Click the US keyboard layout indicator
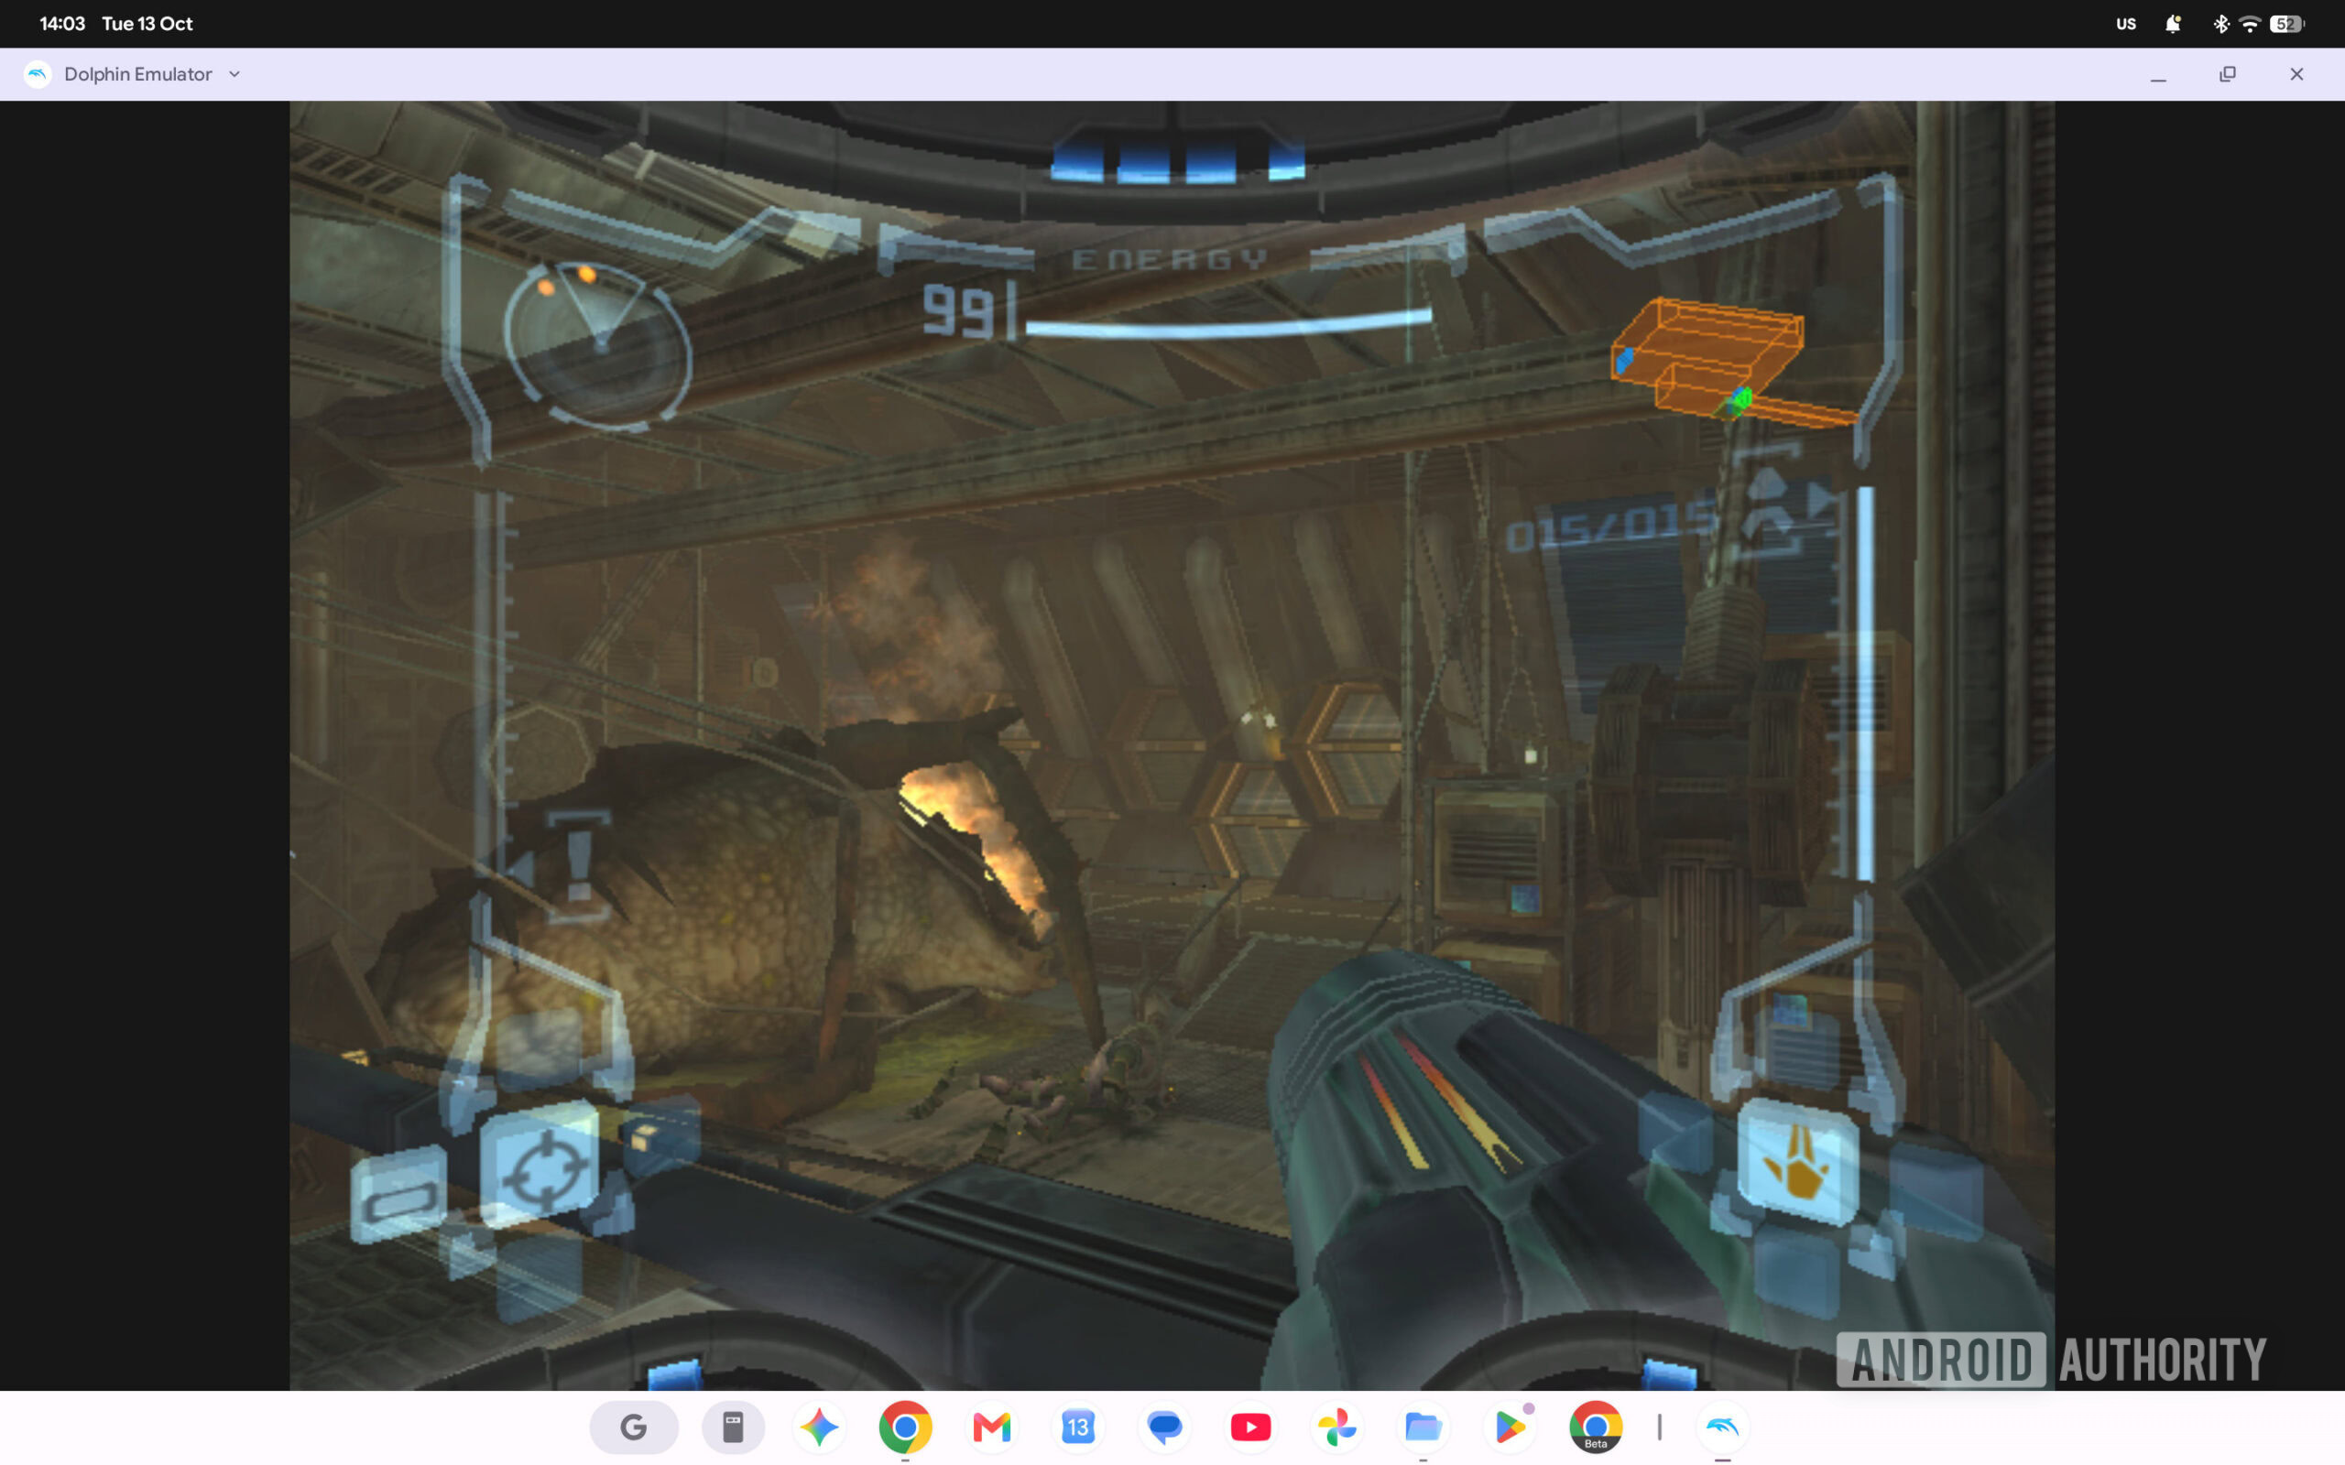This screenshot has height=1465, width=2345. (2126, 24)
